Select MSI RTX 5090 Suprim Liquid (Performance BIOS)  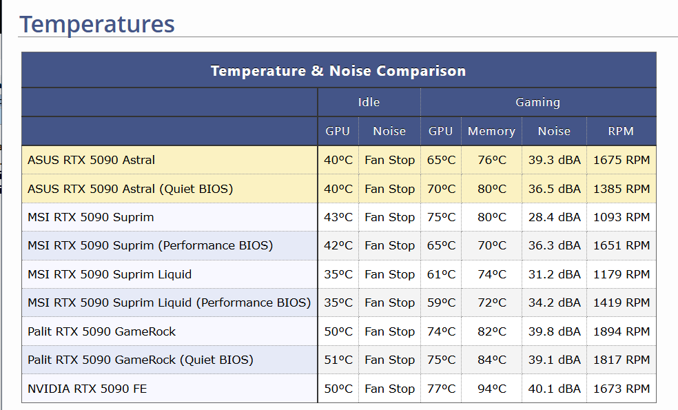pos(169,303)
